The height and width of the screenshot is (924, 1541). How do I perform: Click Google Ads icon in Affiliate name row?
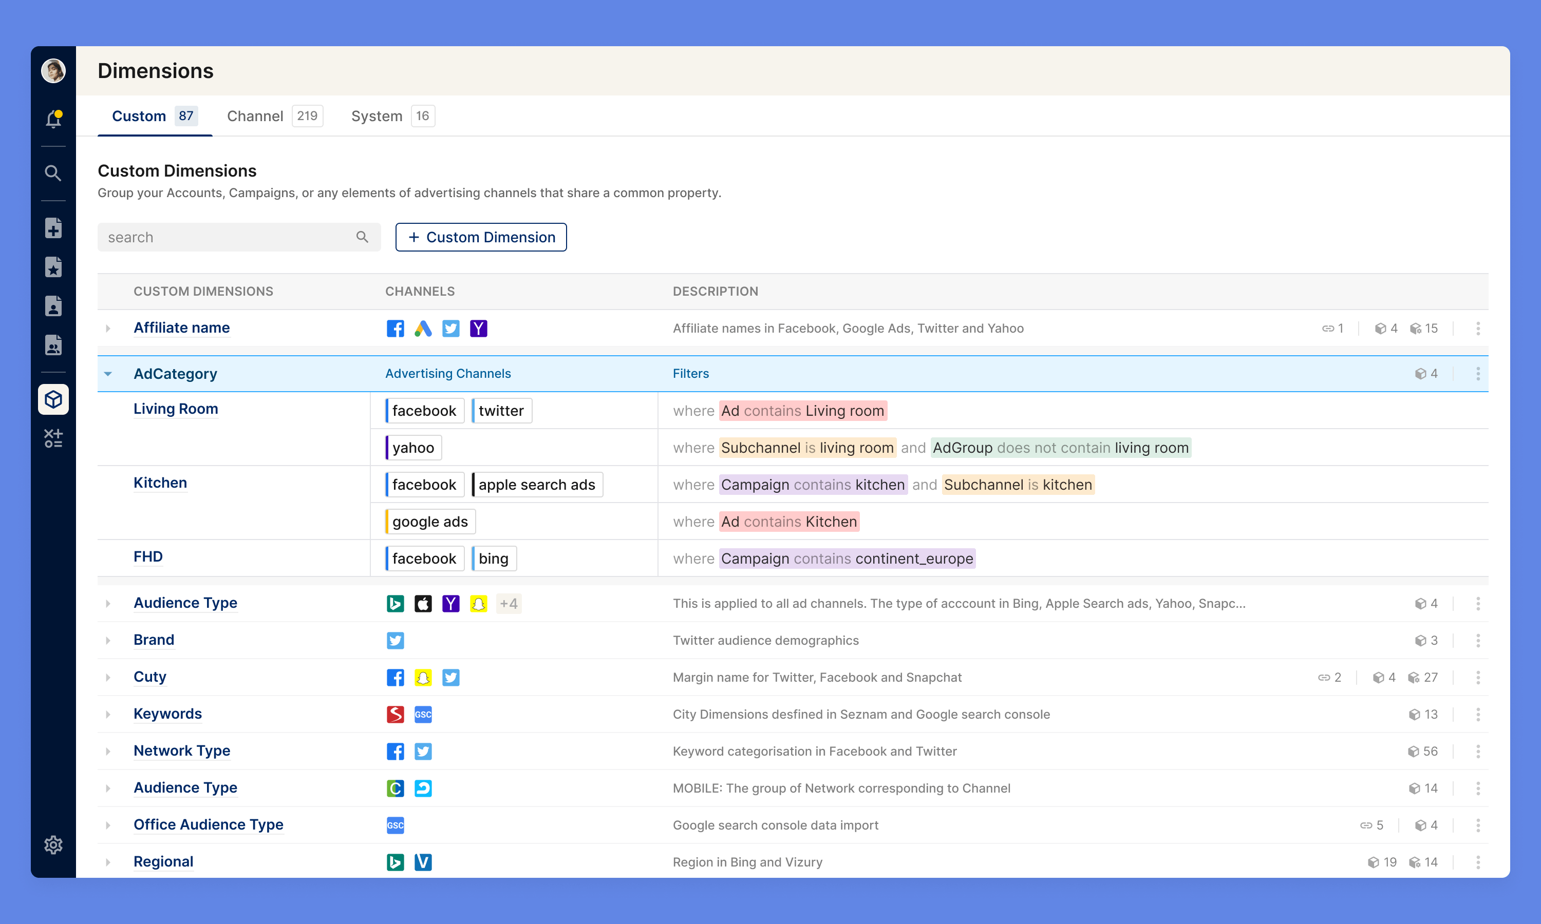click(x=423, y=328)
